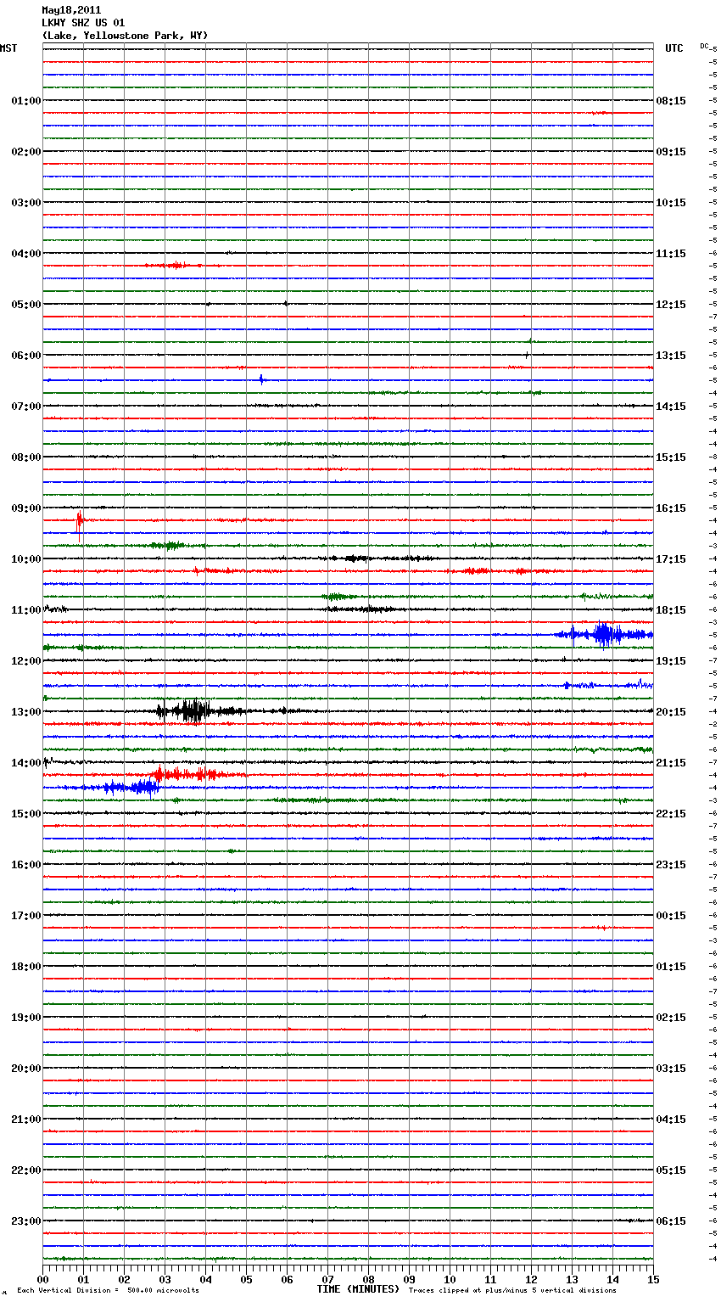Click the 21:15 UTC time label
721x1302 pixels.
[671, 763]
